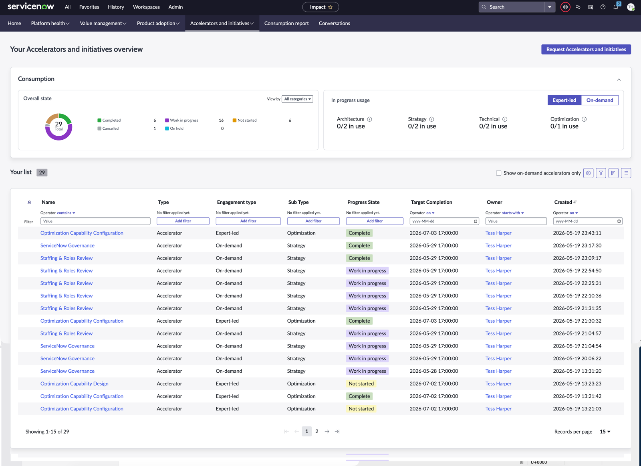The height and width of the screenshot is (466, 641).
Task: Open list personalization gear icon
Action: [589, 173]
